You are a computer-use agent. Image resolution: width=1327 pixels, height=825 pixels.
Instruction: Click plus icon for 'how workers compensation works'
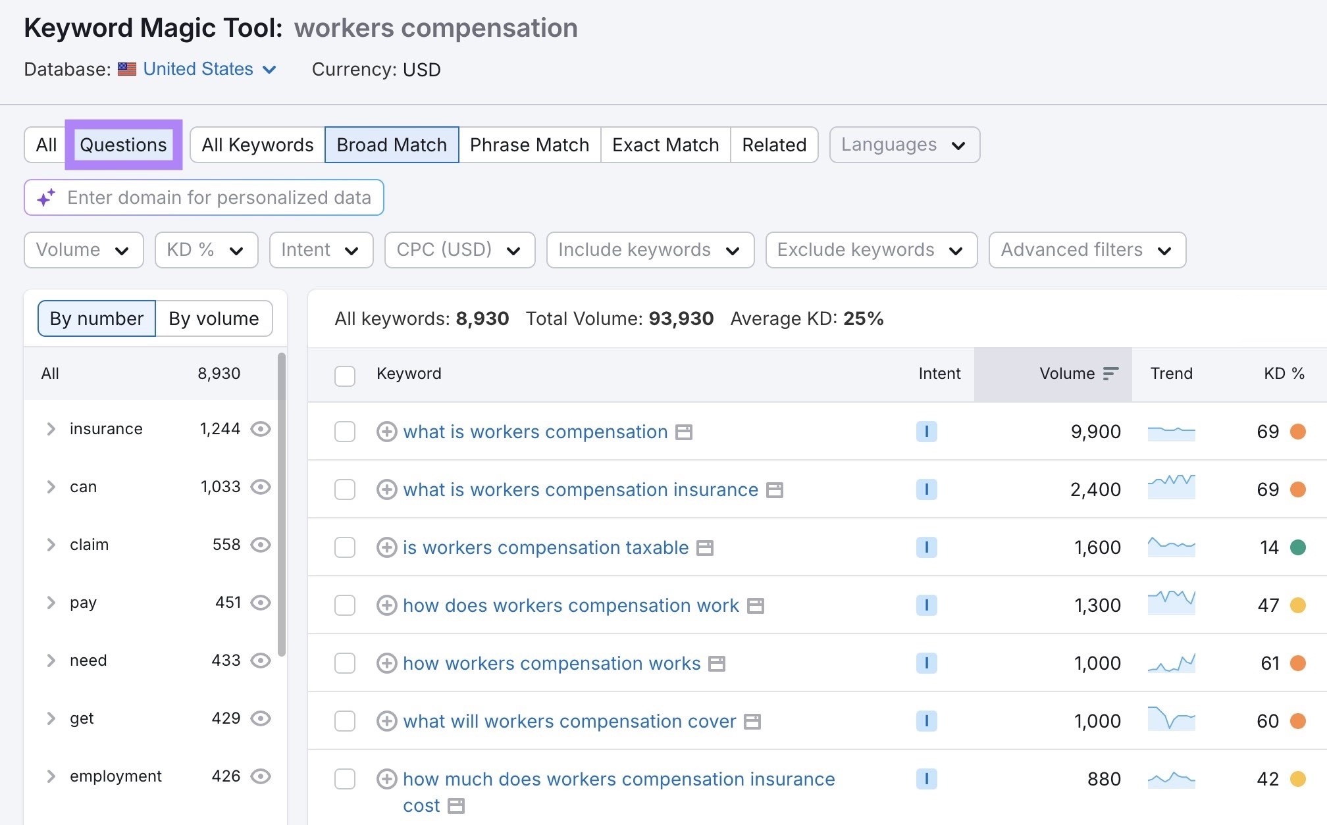pyautogui.click(x=386, y=663)
